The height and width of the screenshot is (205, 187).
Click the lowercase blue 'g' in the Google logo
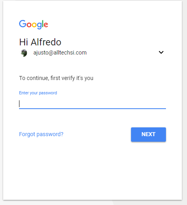tap(39, 26)
